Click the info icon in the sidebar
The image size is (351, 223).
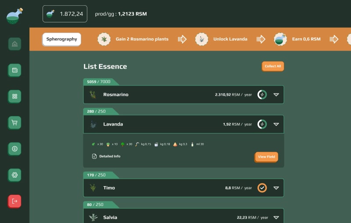(x=14, y=149)
